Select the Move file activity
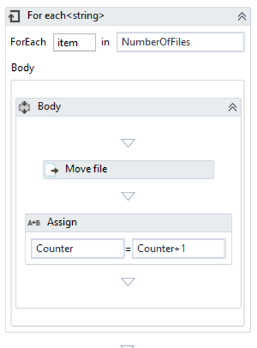Image resolution: width=257 pixels, height=348 pixels. coord(128,170)
